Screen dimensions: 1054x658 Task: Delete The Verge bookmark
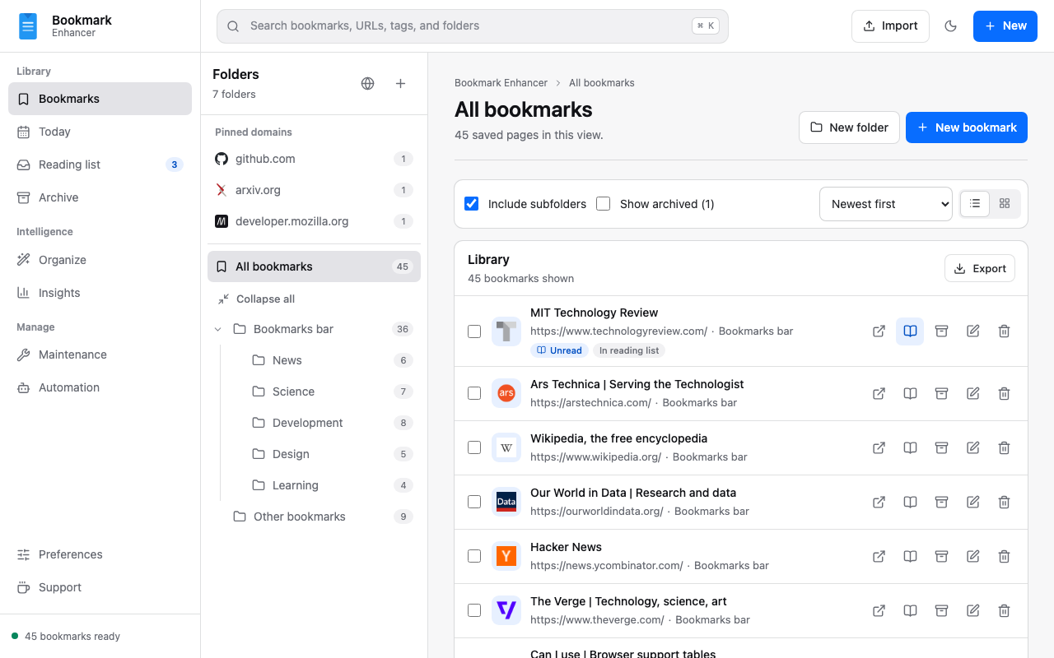point(1004,610)
